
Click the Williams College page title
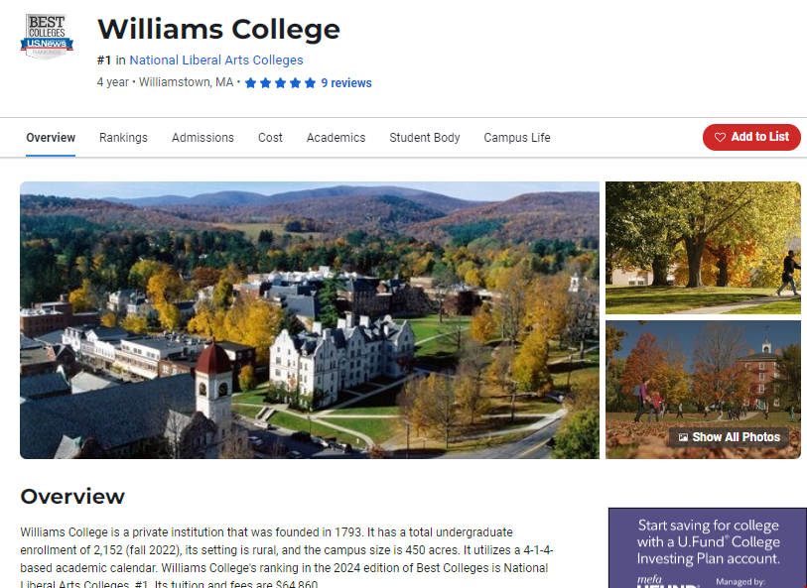click(x=218, y=29)
